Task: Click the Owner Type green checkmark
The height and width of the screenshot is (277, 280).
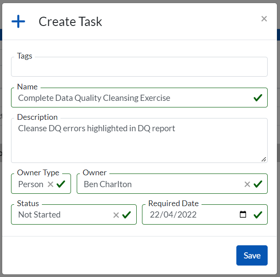Action: [x=61, y=184]
